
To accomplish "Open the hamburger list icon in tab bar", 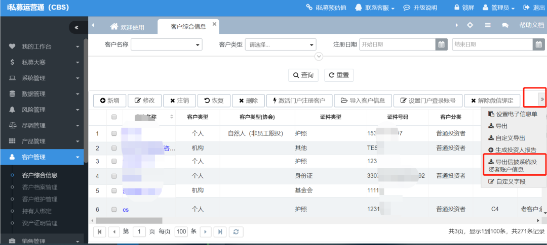I will pos(488,25).
